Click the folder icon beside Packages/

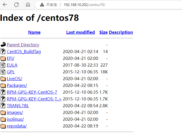click(x=3, y=85)
